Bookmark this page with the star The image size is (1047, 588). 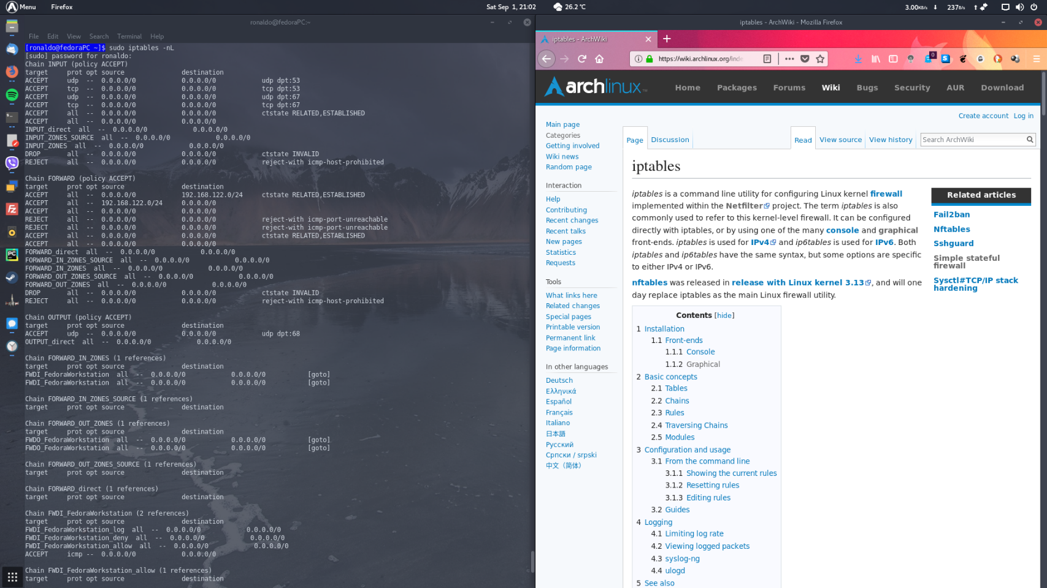[820, 59]
